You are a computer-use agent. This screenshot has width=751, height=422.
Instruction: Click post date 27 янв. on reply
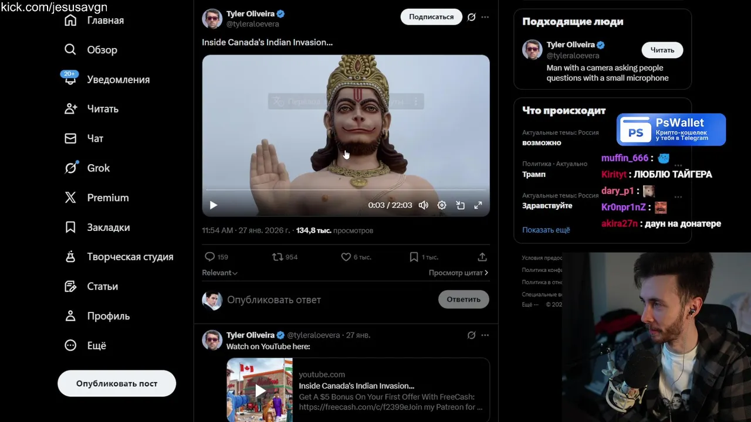(x=358, y=335)
